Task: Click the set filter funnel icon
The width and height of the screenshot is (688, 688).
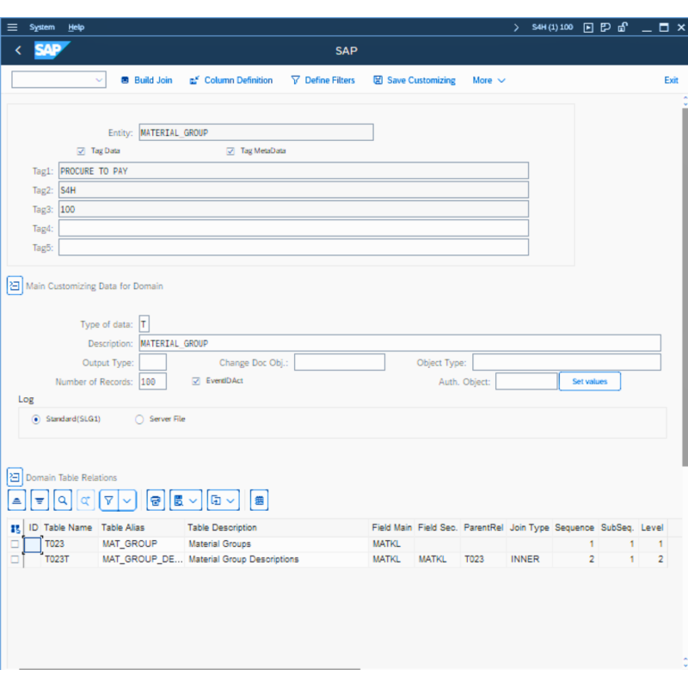Action: tap(109, 500)
